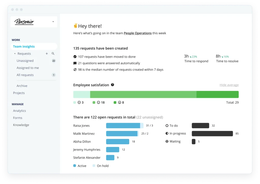Search requests with magnifier icon
This screenshot has width=260, height=184.
[53, 54]
